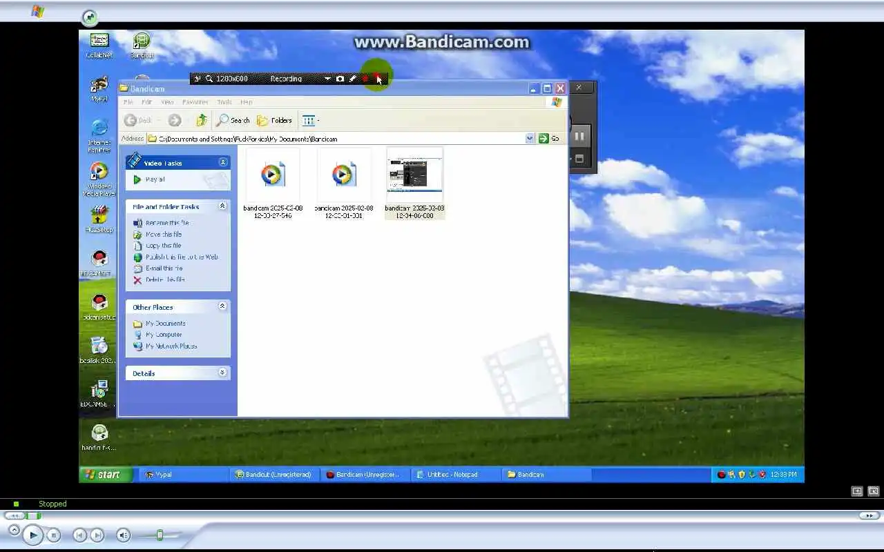Screen dimensions: 884x552
Task: Click Copy this file link
Action: click(x=163, y=246)
